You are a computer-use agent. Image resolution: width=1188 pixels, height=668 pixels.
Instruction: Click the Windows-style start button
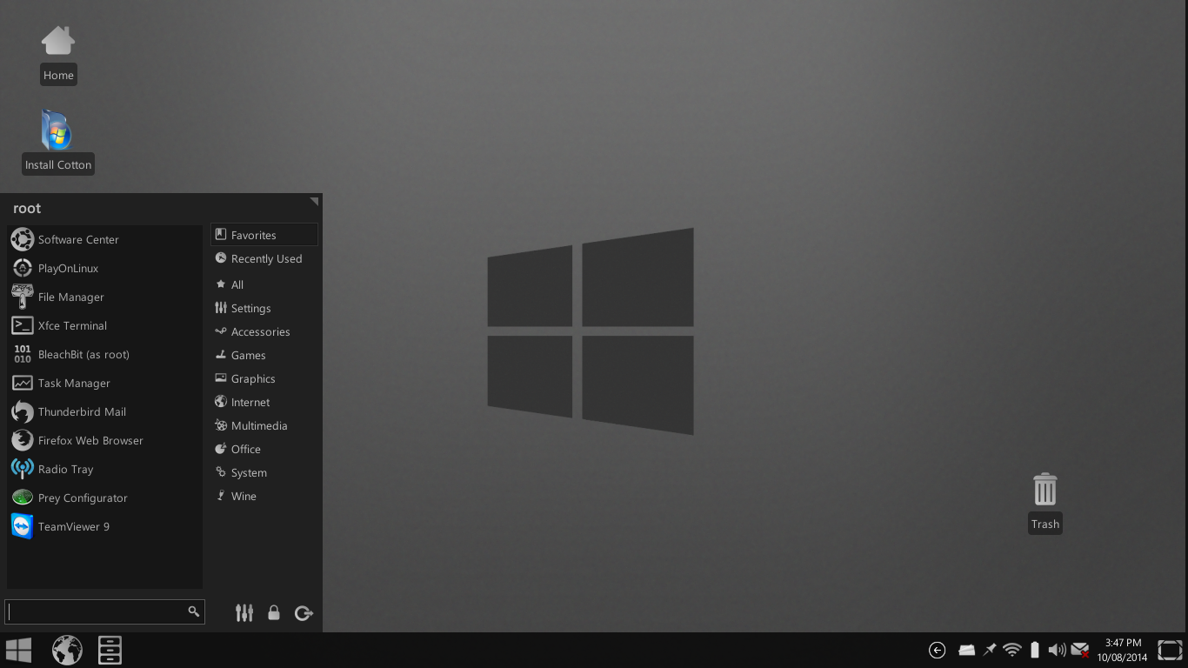pos(18,650)
